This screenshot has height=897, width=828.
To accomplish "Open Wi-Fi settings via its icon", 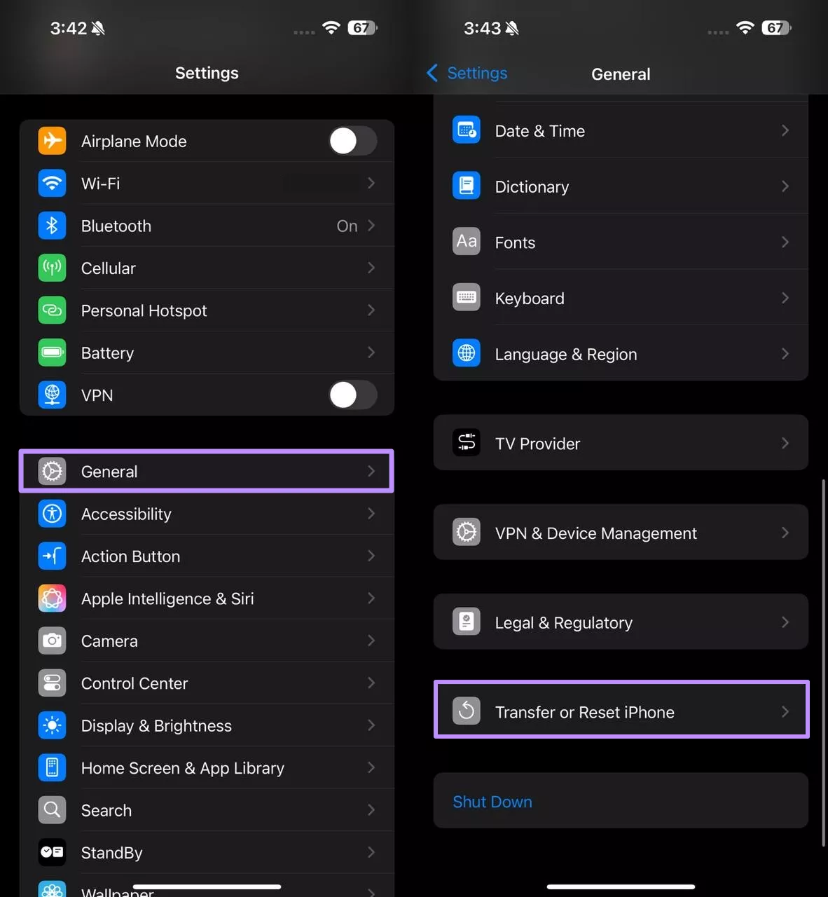I will (x=52, y=183).
